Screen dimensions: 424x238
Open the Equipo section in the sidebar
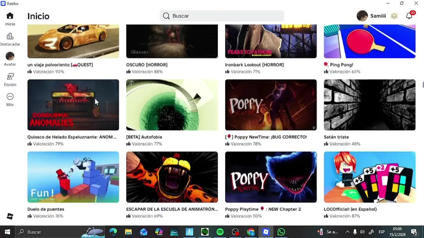10,80
